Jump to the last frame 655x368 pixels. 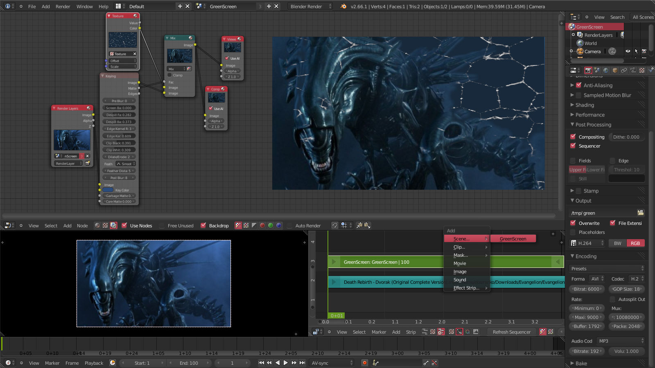click(302, 363)
